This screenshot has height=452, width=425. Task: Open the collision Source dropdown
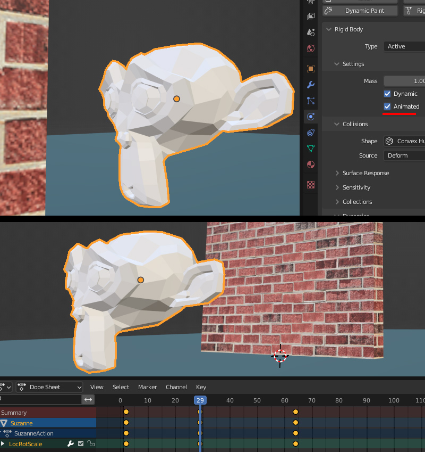(404, 155)
